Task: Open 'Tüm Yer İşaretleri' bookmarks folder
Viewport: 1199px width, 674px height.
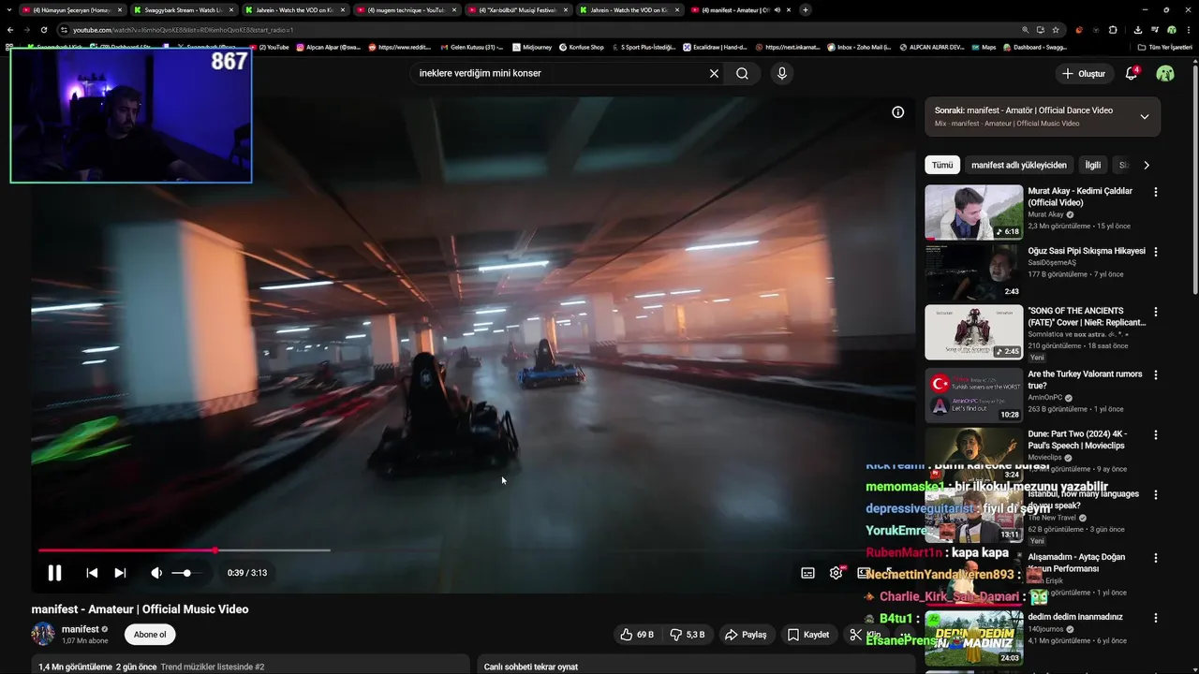Action: [x=1164, y=47]
